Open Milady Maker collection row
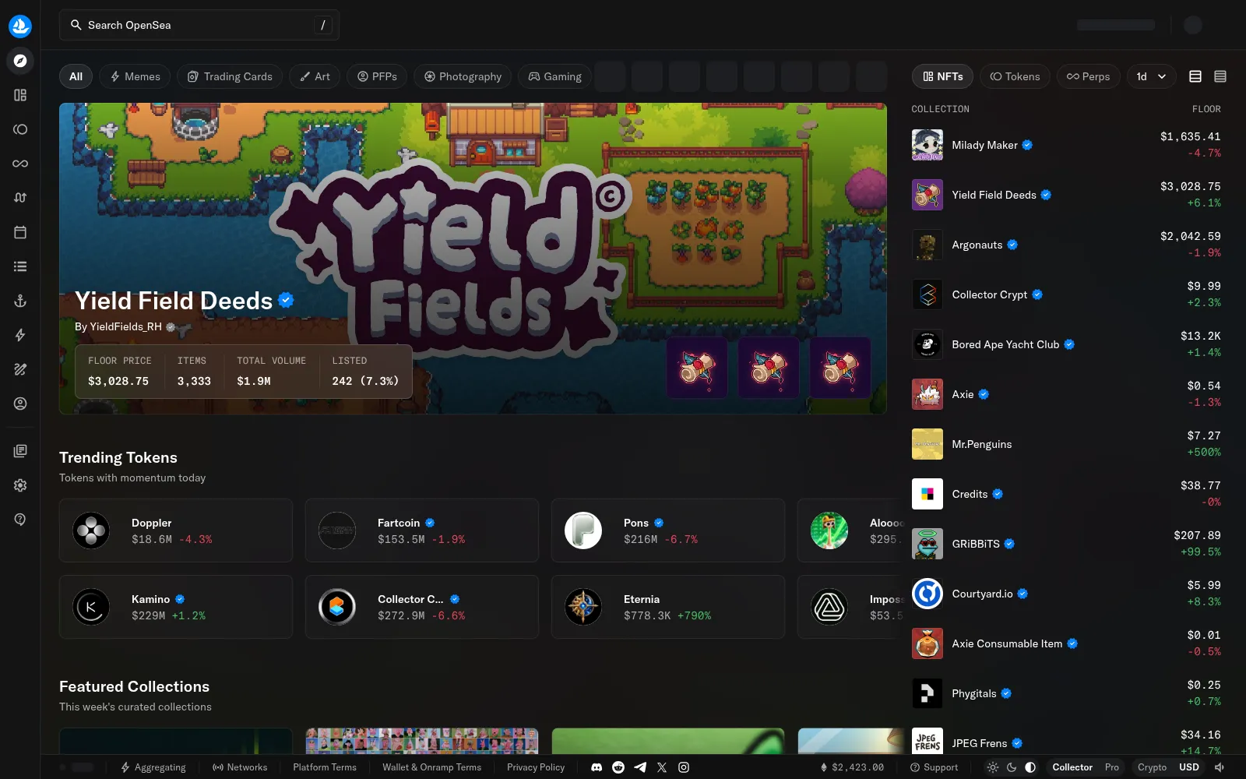This screenshot has width=1246, height=779. tap(1066, 145)
